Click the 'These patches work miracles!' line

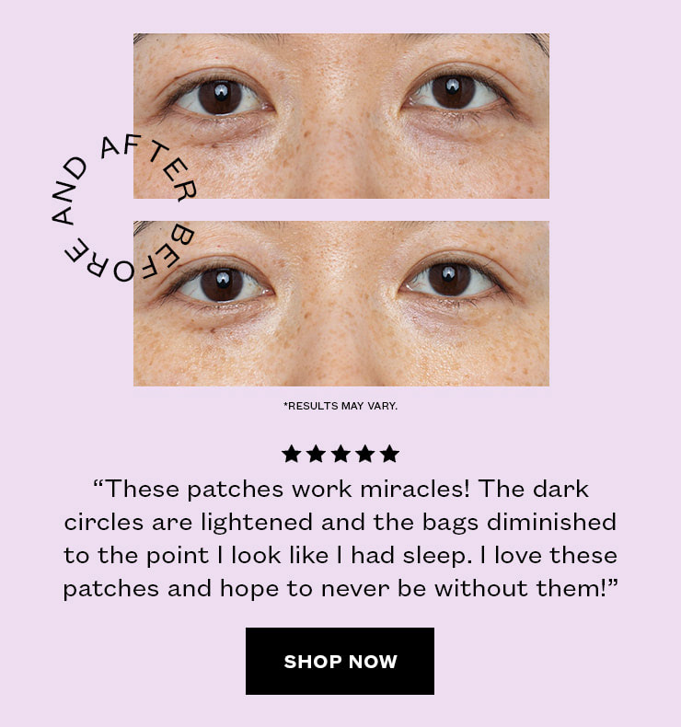pyautogui.click(x=340, y=490)
